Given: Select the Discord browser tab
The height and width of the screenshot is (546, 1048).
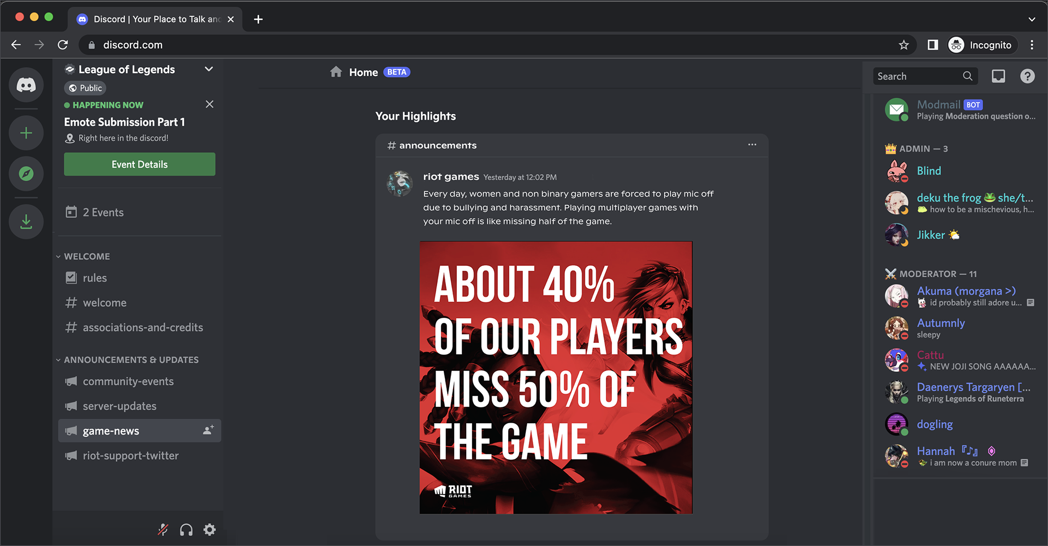Looking at the screenshot, I should pyautogui.click(x=156, y=19).
